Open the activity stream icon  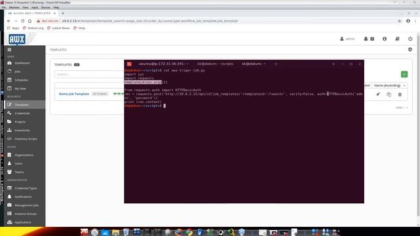click(410, 50)
